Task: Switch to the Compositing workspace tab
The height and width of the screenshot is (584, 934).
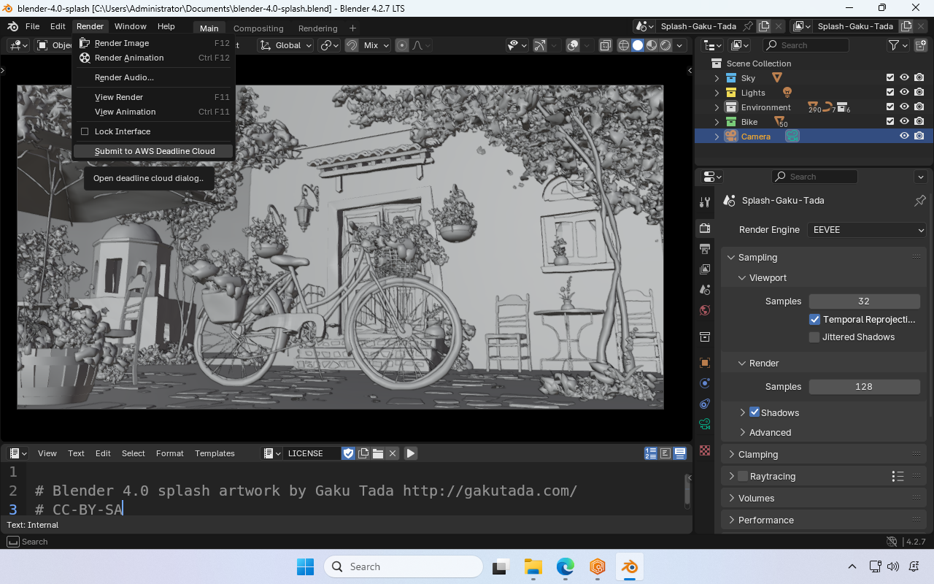Action: 258,28
